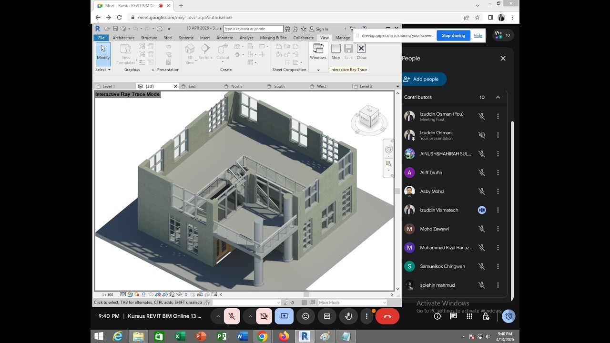Click the Modify tool in Revit ribbon
This screenshot has width=610, height=343.
(x=103, y=54)
